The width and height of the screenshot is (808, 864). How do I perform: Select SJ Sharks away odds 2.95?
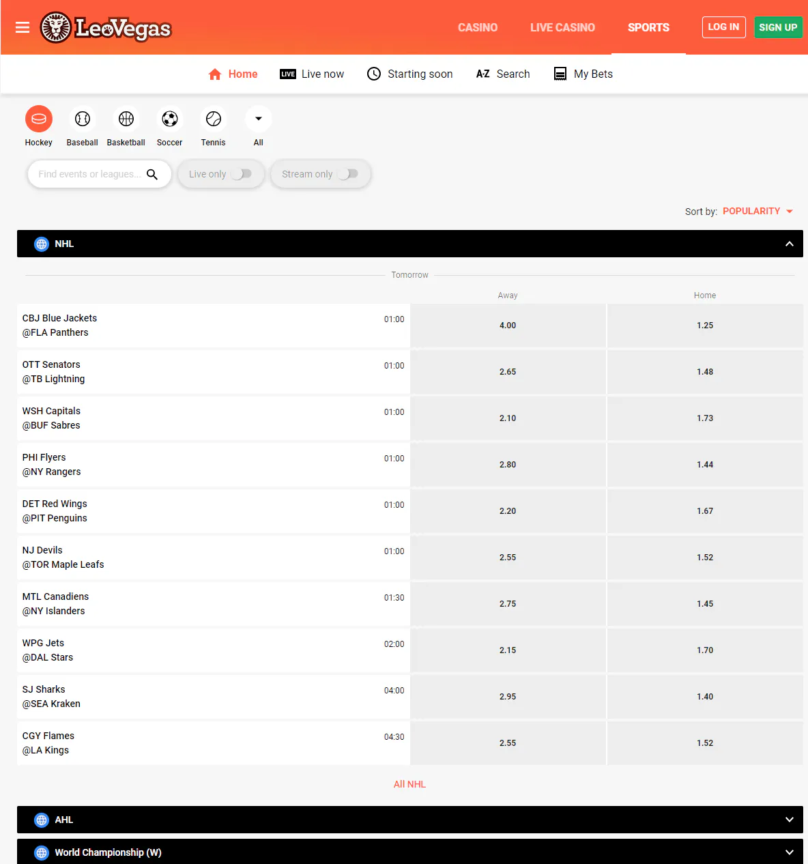click(508, 697)
